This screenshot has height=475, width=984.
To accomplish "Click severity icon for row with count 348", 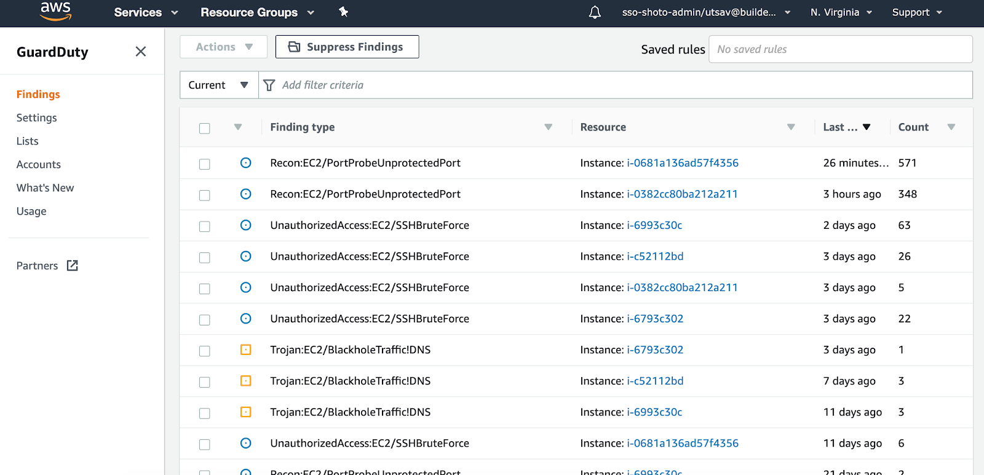I will (x=245, y=194).
